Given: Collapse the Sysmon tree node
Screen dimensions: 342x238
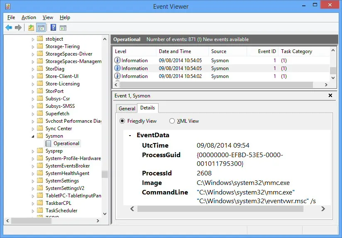Looking at the screenshot, I should pyautogui.click(x=33, y=136).
